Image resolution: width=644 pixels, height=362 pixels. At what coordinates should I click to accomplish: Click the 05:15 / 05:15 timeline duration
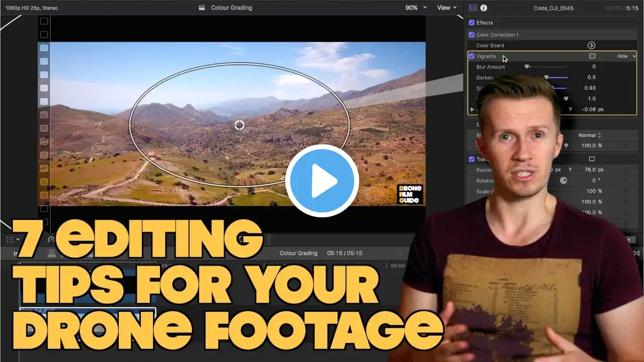[x=345, y=253]
